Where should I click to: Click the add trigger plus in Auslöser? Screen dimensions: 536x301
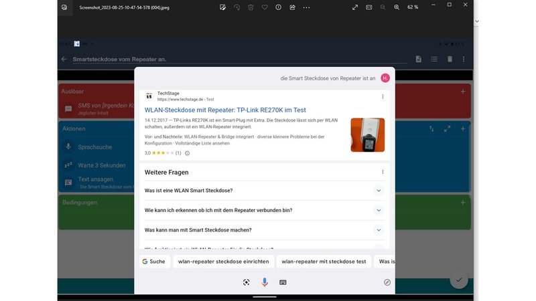pyautogui.click(x=462, y=91)
